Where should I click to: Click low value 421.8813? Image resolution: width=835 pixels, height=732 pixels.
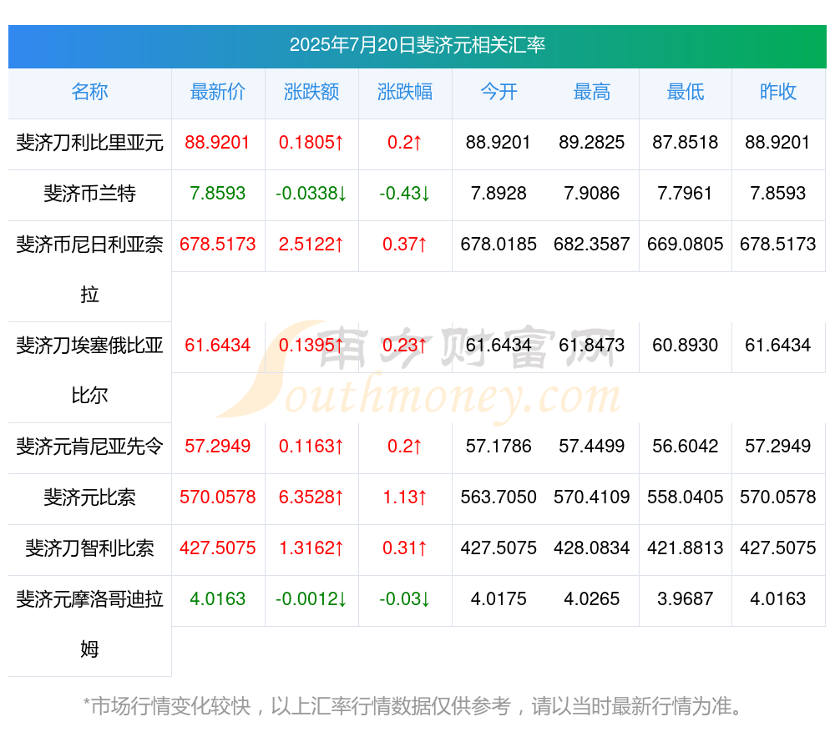pyautogui.click(x=686, y=548)
